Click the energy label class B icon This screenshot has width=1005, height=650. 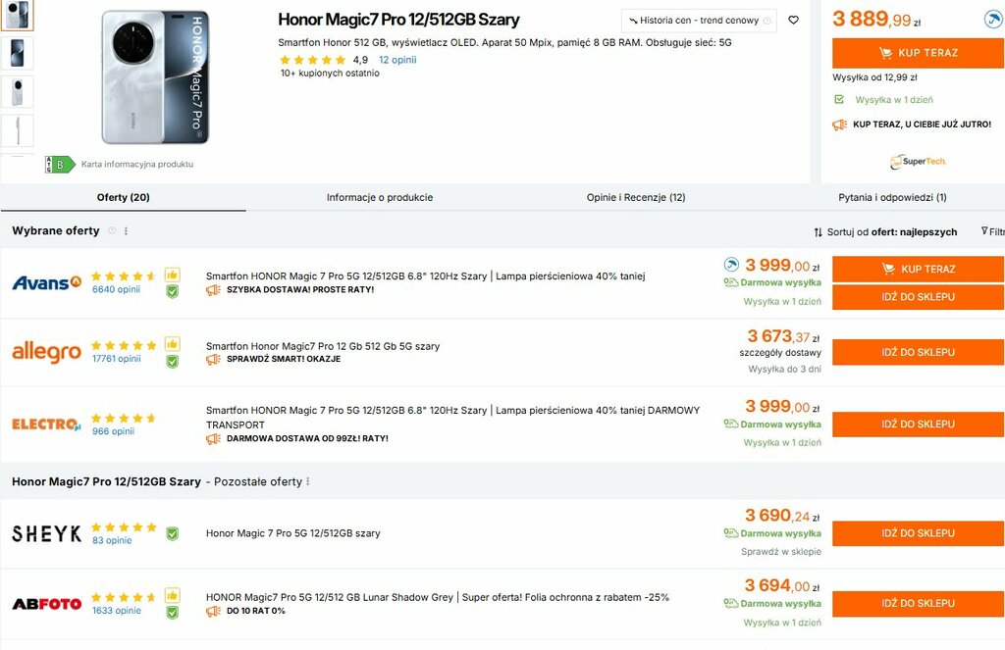(x=60, y=165)
